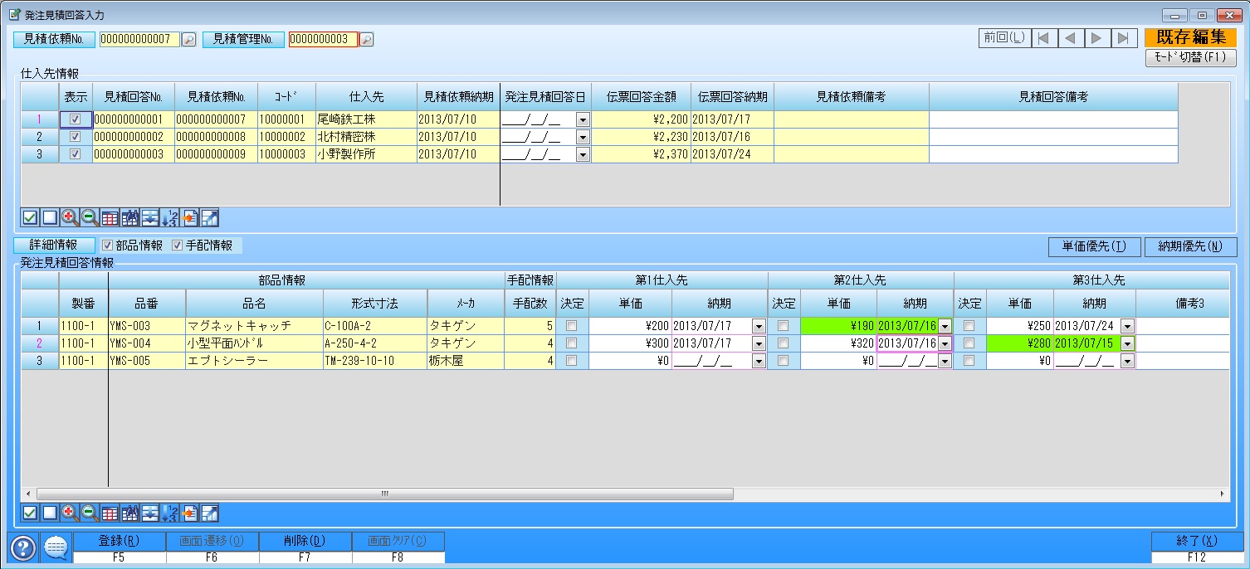Click the next record navigation arrow
Image resolution: width=1250 pixels, height=569 pixels.
click(1096, 38)
